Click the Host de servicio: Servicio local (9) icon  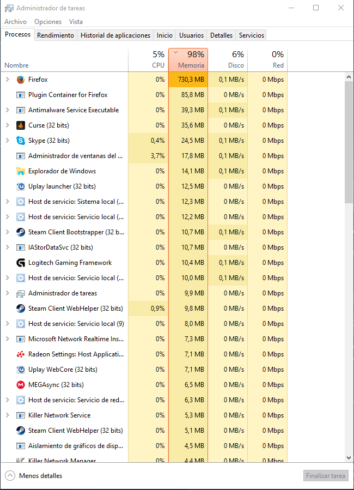21,324
